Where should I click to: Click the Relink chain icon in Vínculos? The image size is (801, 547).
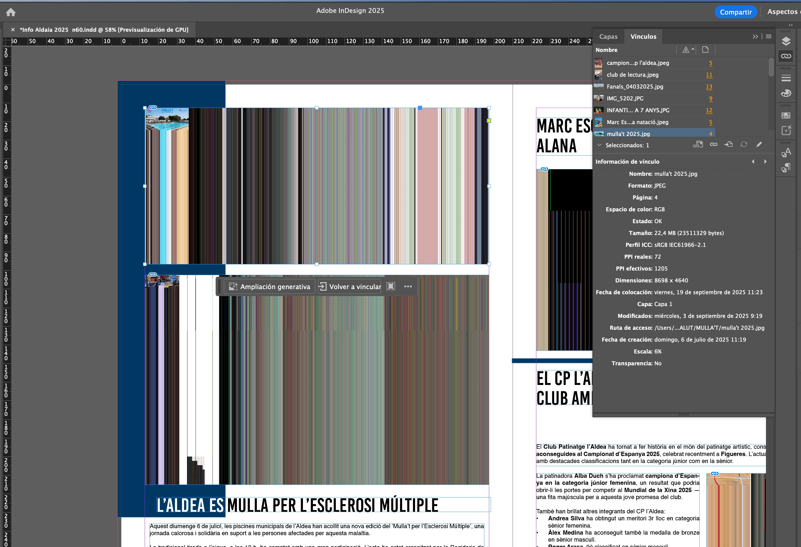tap(713, 145)
